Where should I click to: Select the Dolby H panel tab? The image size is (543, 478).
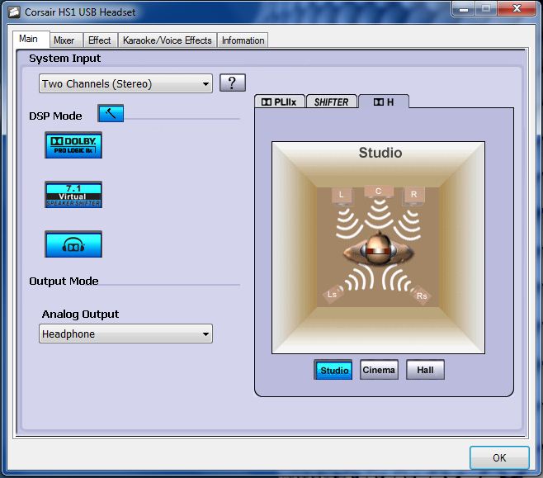384,102
